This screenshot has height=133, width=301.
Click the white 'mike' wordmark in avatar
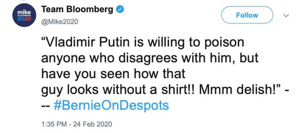pyautogui.click(x=24, y=13)
